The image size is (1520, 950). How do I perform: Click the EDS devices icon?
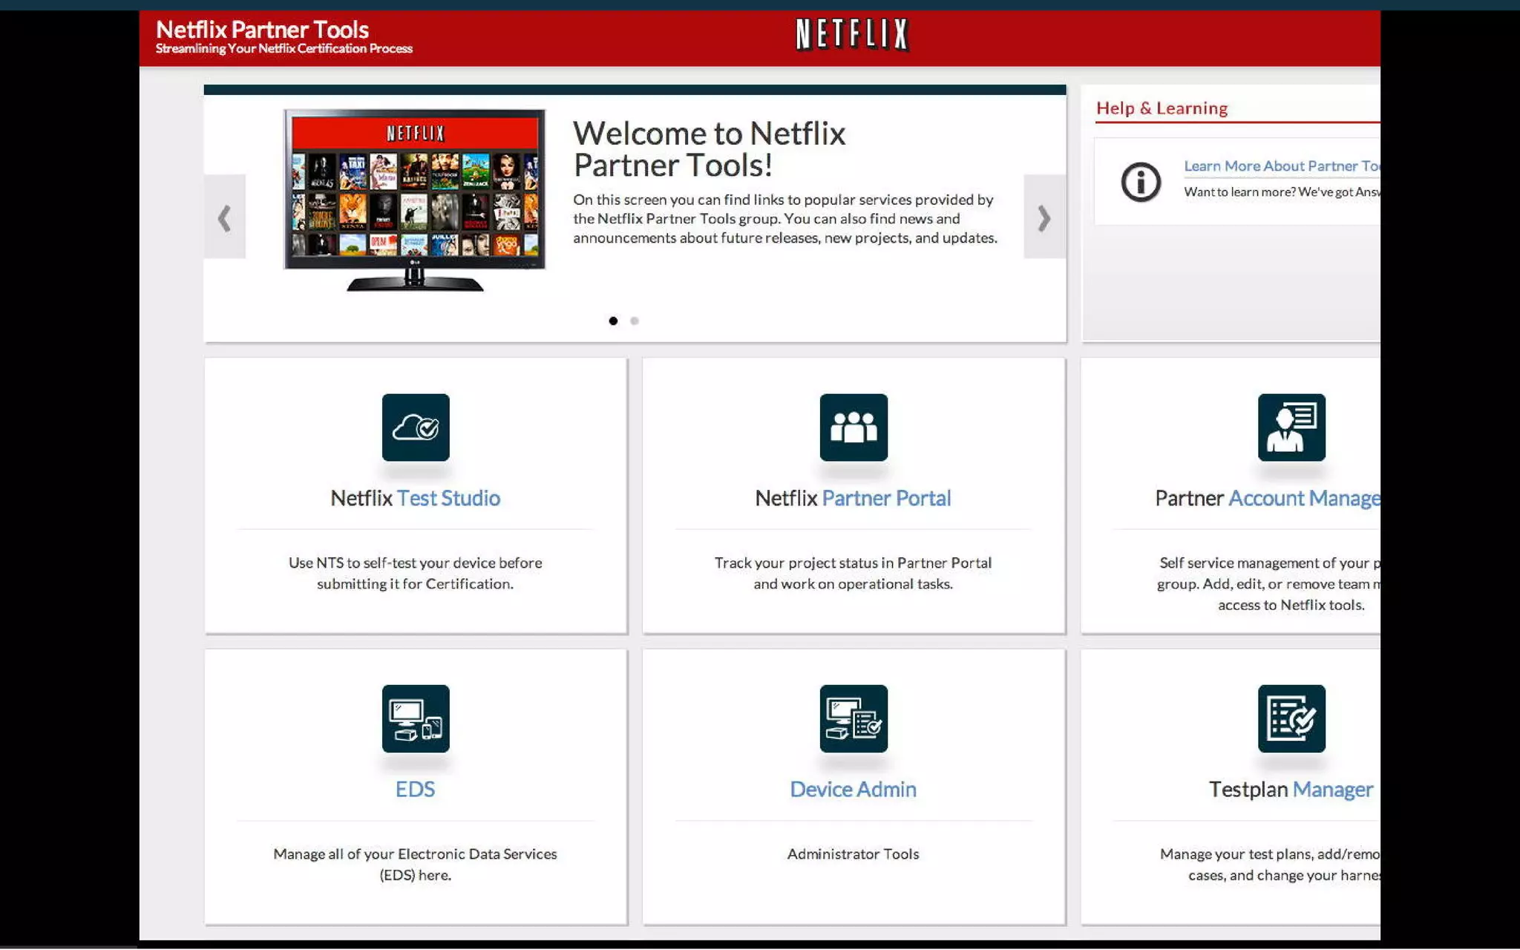click(x=416, y=718)
